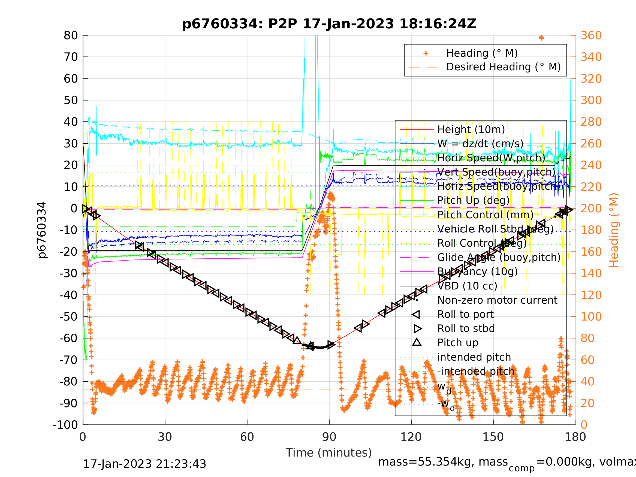
Task: Click the 'intended pitch' legend entry without minus sign
Action: (474, 357)
